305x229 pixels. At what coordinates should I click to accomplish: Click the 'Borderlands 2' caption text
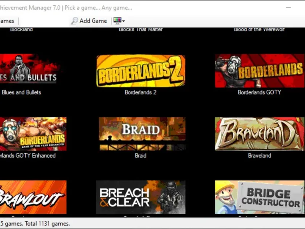[x=140, y=92]
